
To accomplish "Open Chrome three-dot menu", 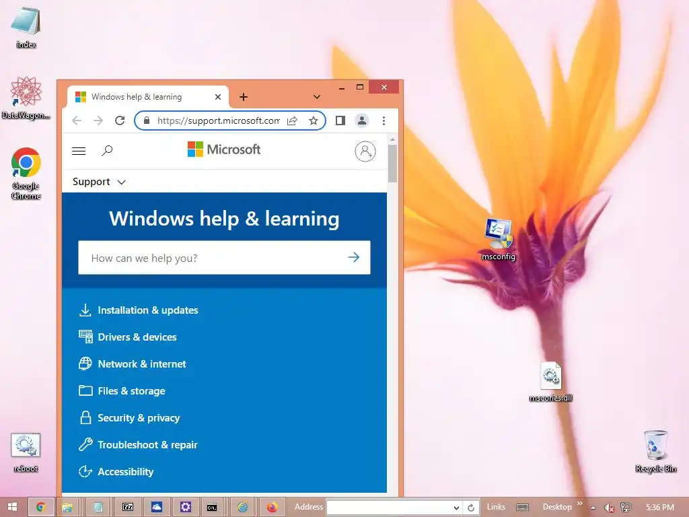I will tap(384, 120).
